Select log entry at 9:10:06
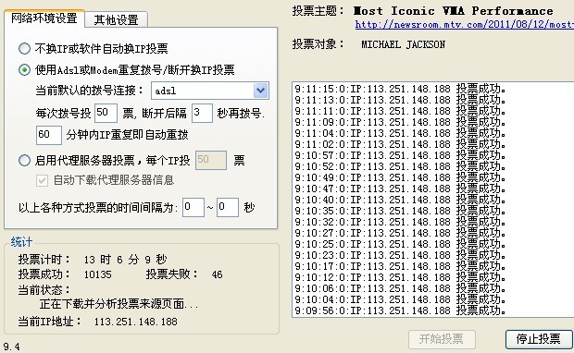Viewport: 574px width, 353px height. (x=400, y=288)
